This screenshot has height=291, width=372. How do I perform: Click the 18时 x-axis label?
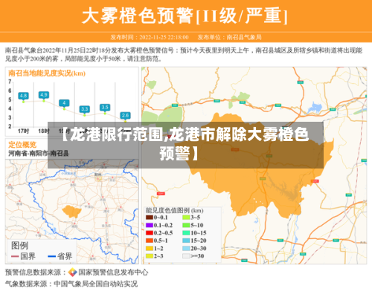pos(44,131)
